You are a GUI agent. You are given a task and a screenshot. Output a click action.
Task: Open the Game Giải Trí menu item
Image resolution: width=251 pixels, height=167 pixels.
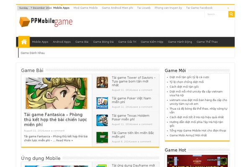coord(127,42)
